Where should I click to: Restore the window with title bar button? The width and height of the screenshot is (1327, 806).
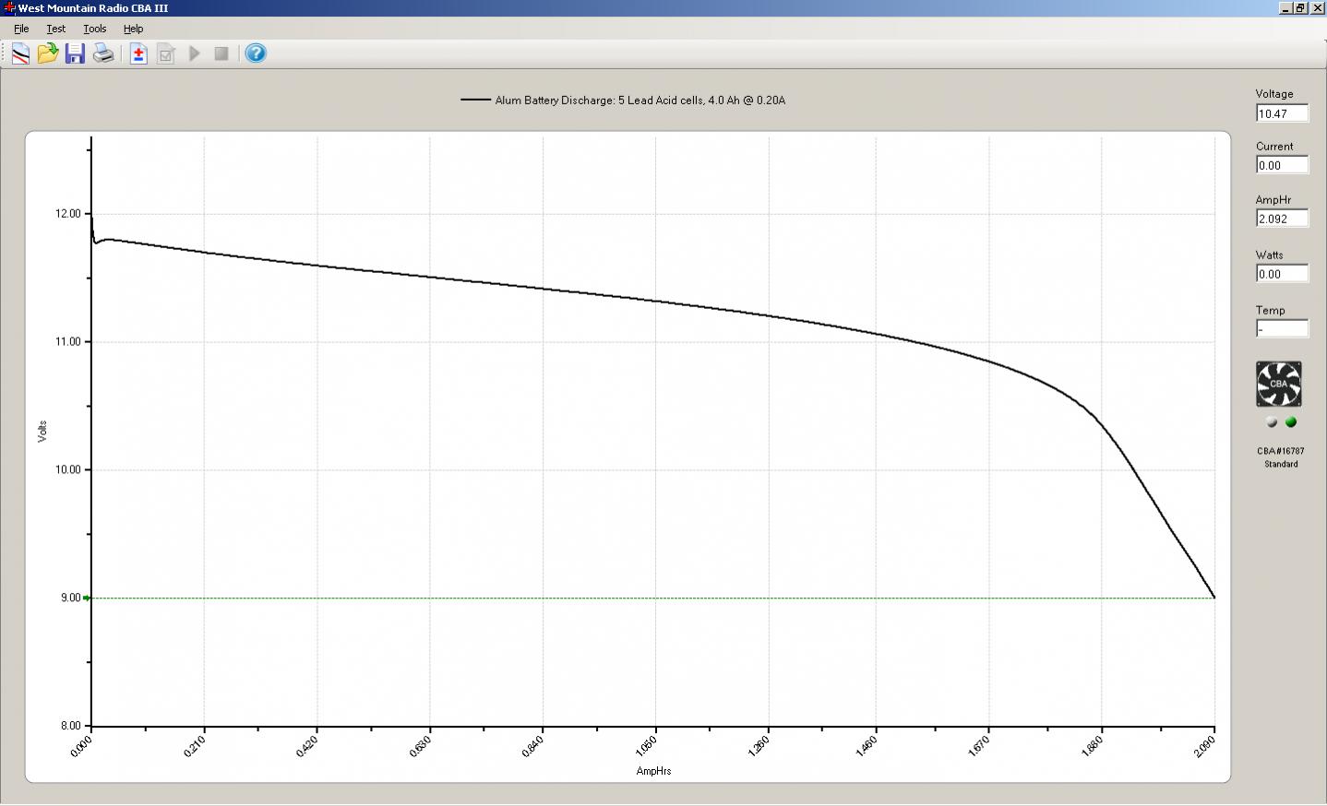coord(1301,7)
